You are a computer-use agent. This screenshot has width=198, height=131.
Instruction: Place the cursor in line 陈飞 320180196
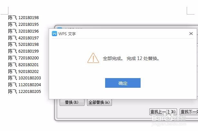coord(23,31)
